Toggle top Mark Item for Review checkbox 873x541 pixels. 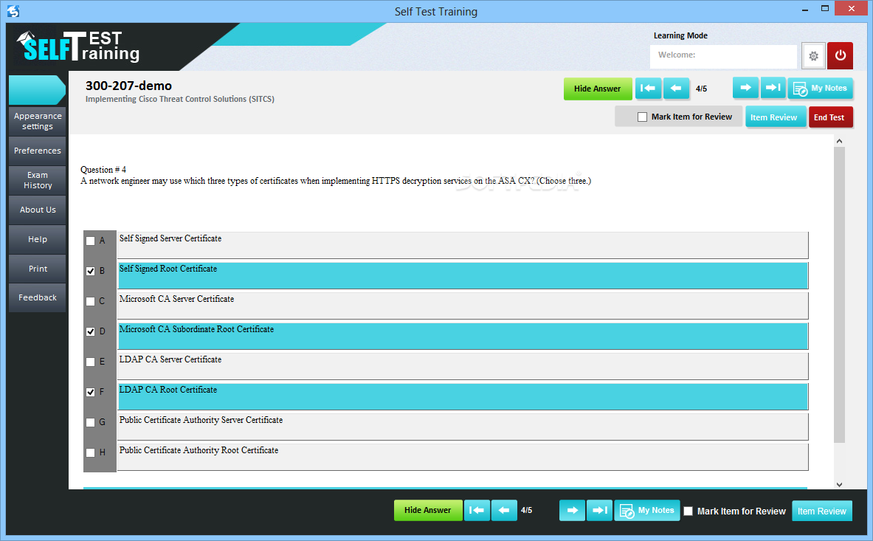click(x=643, y=117)
